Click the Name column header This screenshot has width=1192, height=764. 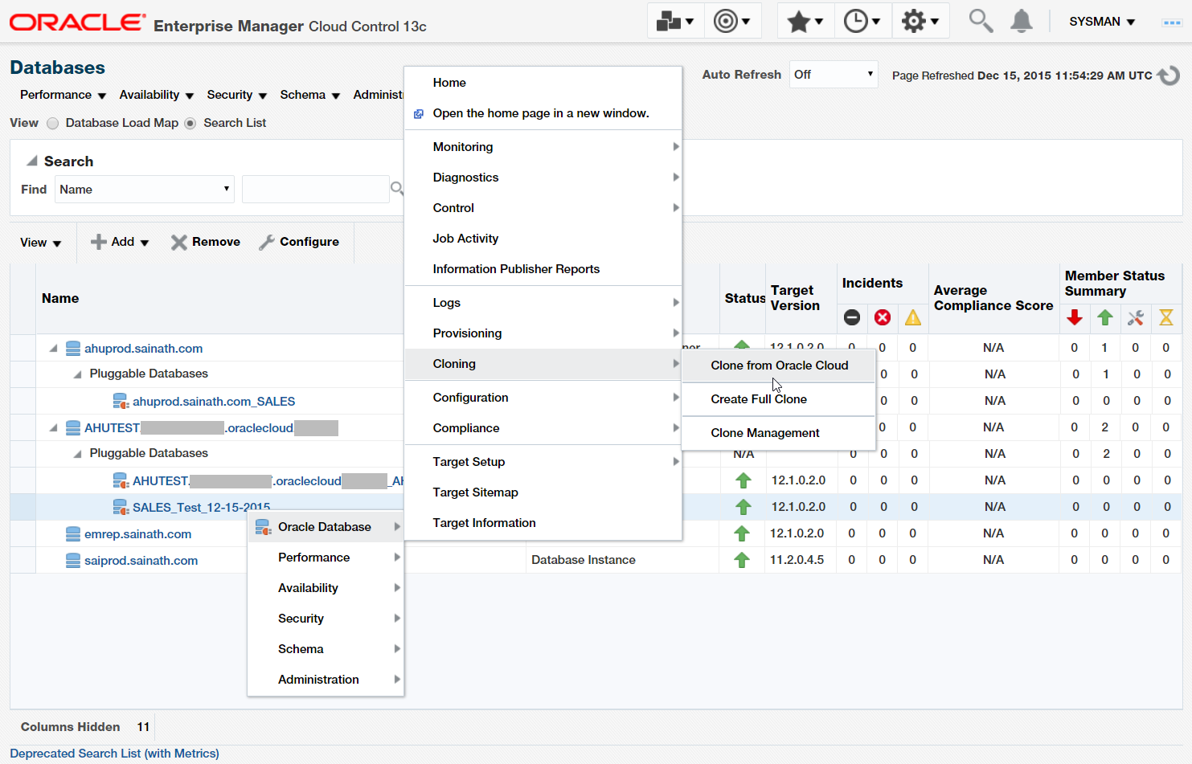pos(60,298)
